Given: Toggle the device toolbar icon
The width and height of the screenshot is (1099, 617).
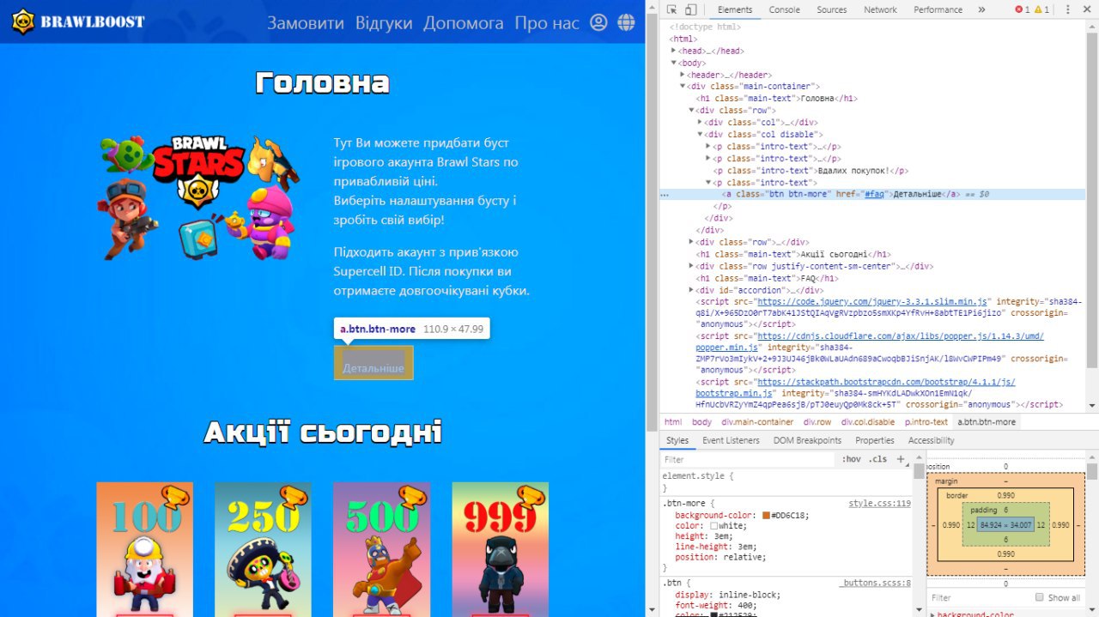Looking at the screenshot, I should [x=690, y=9].
